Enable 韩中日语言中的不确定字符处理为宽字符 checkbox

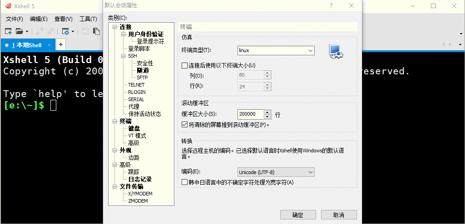pos(185,182)
